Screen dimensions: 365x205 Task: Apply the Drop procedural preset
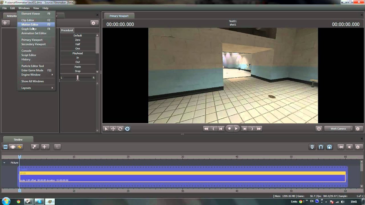click(x=78, y=71)
